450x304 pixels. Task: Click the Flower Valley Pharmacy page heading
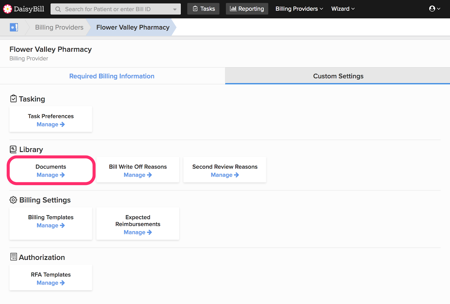coord(51,49)
